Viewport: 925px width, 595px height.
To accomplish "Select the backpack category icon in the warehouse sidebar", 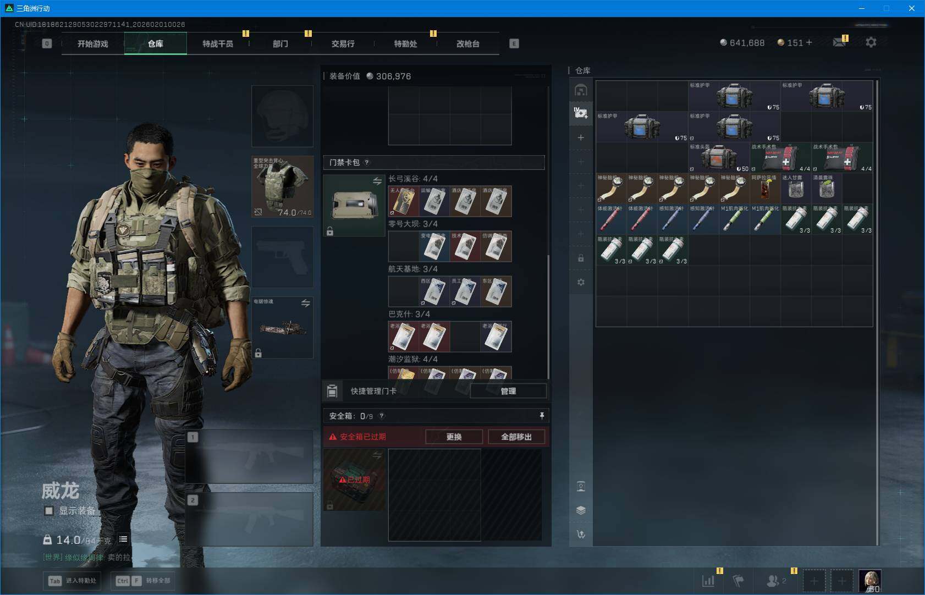I will (x=581, y=90).
